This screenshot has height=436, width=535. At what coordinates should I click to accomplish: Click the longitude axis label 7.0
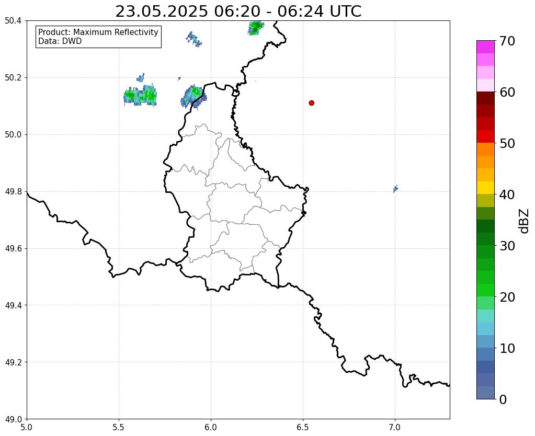[395, 427]
